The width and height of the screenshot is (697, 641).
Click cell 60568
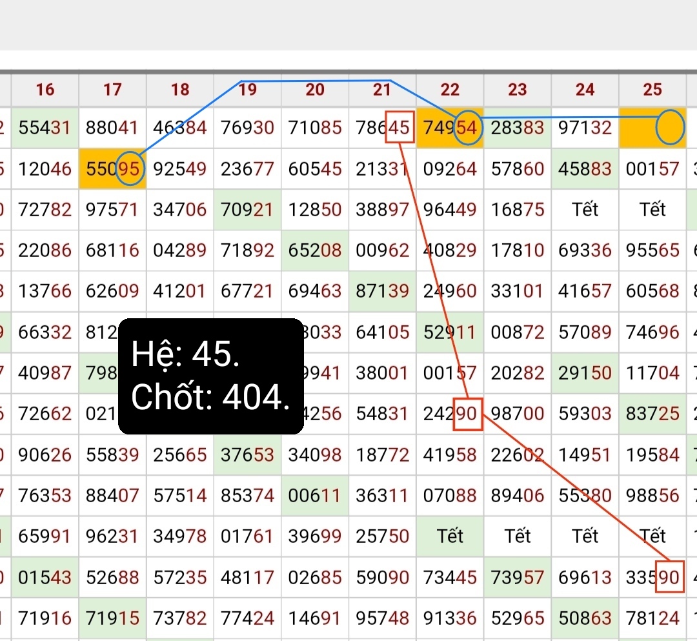click(652, 291)
